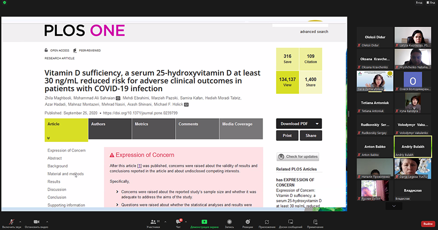
Task: Select Andriy Bulakh highlighted participant tile
Action: tap(413, 147)
